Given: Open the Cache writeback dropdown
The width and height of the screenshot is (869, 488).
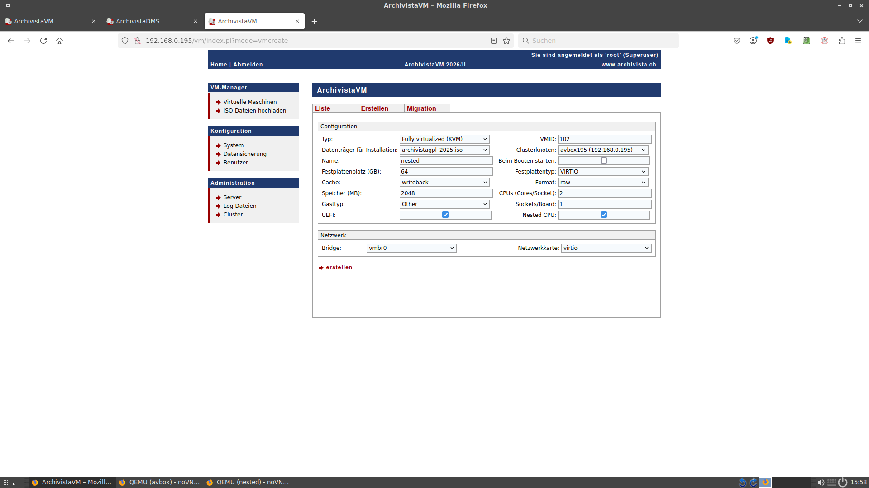Looking at the screenshot, I should point(444,183).
